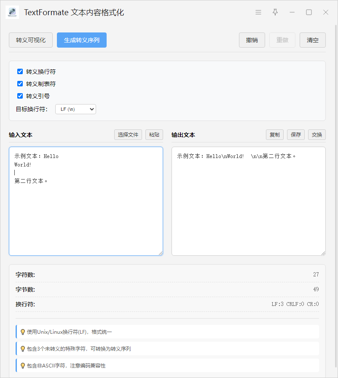338x378 pixels.
Task: Pin window with the pushpin icon
Action: click(275, 12)
